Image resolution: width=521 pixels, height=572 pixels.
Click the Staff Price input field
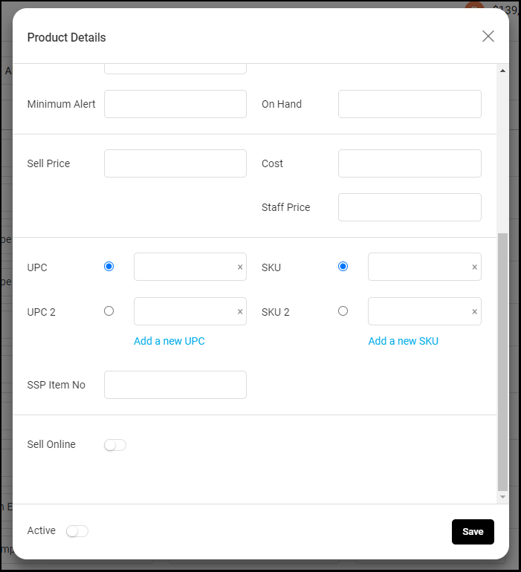(410, 207)
